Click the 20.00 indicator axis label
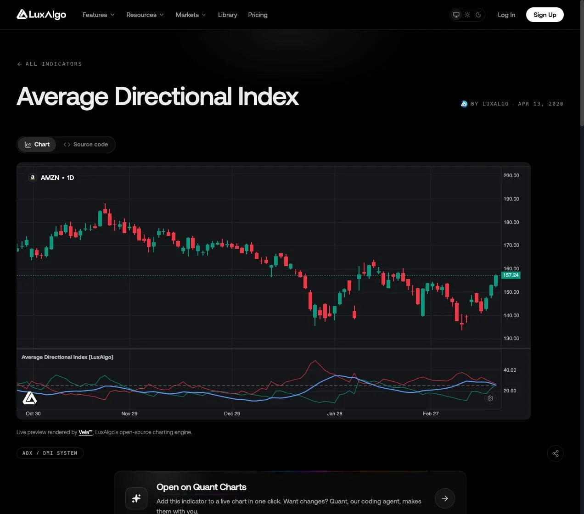584x514 pixels. click(510, 391)
